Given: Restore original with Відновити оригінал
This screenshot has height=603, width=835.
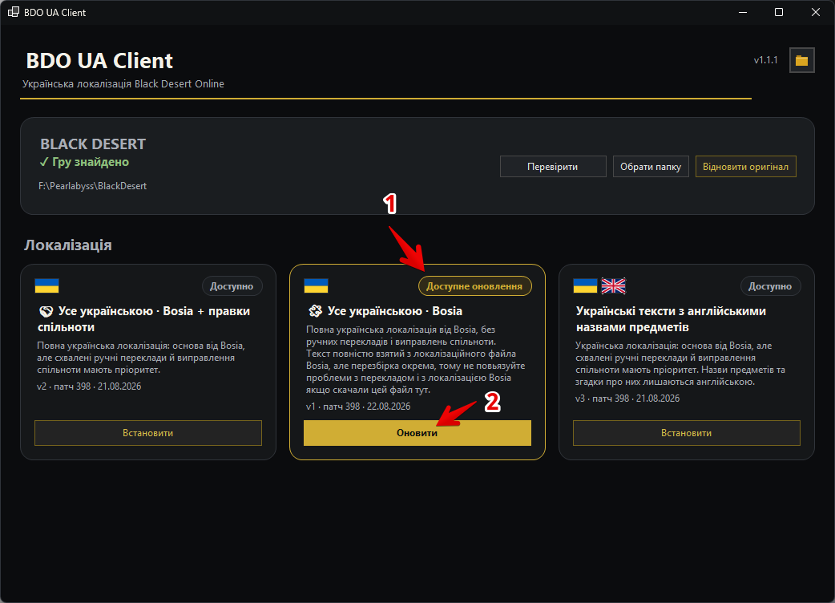Looking at the screenshot, I should click(x=745, y=167).
